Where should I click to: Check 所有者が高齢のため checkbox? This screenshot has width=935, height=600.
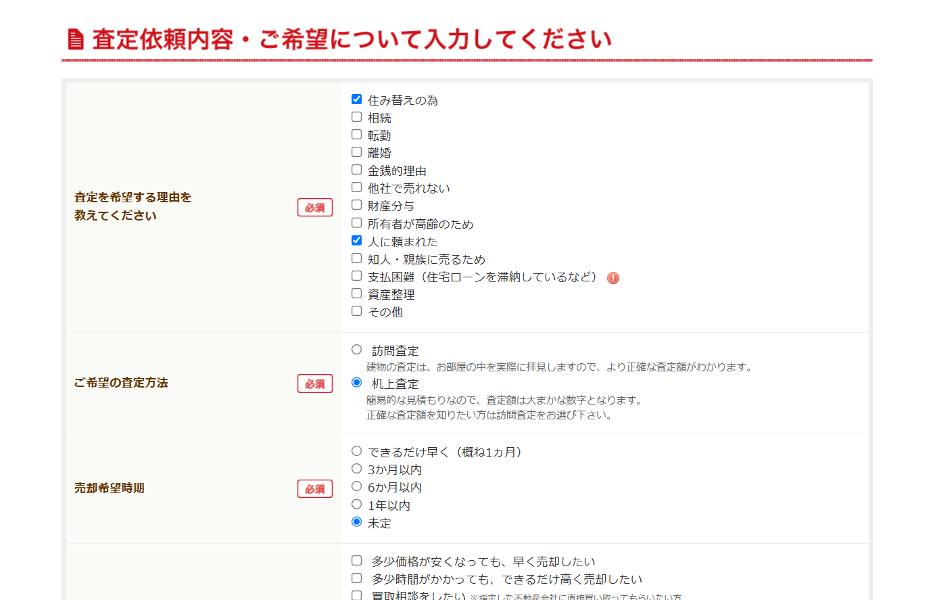coord(356,223)
